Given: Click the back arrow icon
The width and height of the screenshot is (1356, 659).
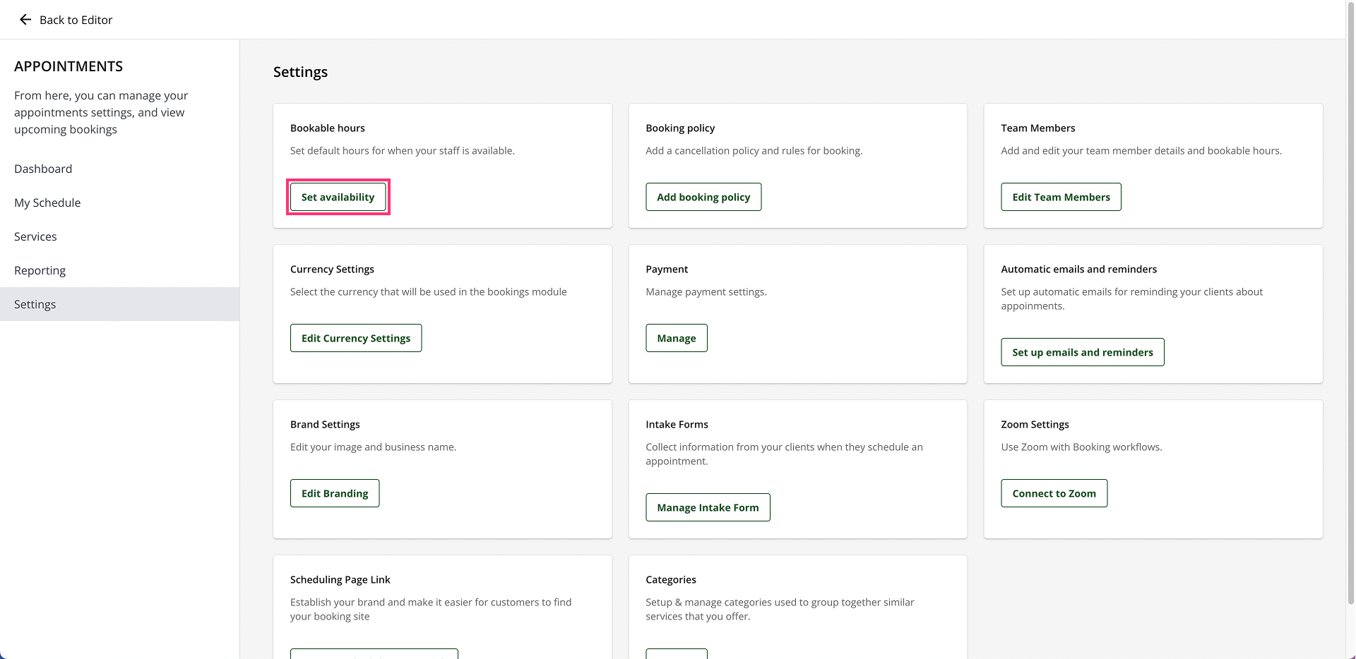Looking at the screenshot, I should [x=25, y=20].
